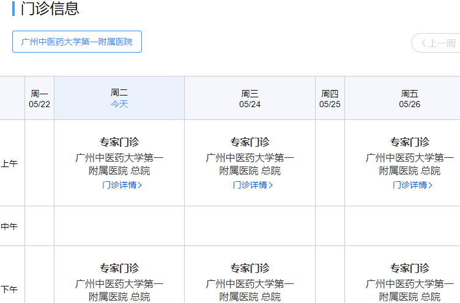Screen dimensions: 460x303
Task: Click Tuesday morning 专家门诊 title
Action: [x=119, y=142]
